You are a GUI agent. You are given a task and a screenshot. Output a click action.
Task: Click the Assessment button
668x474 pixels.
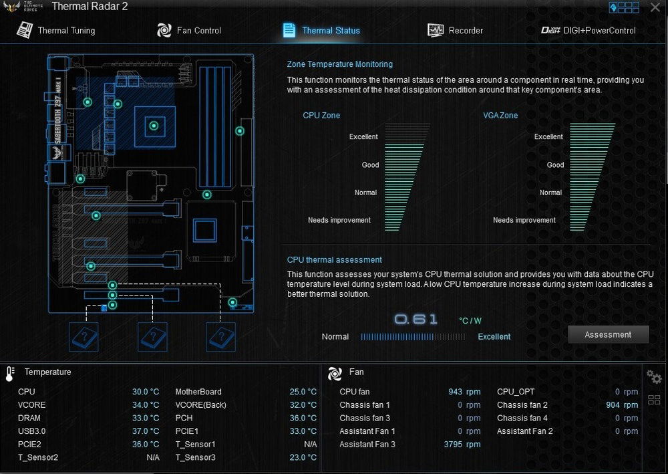(x=608, y=334)
